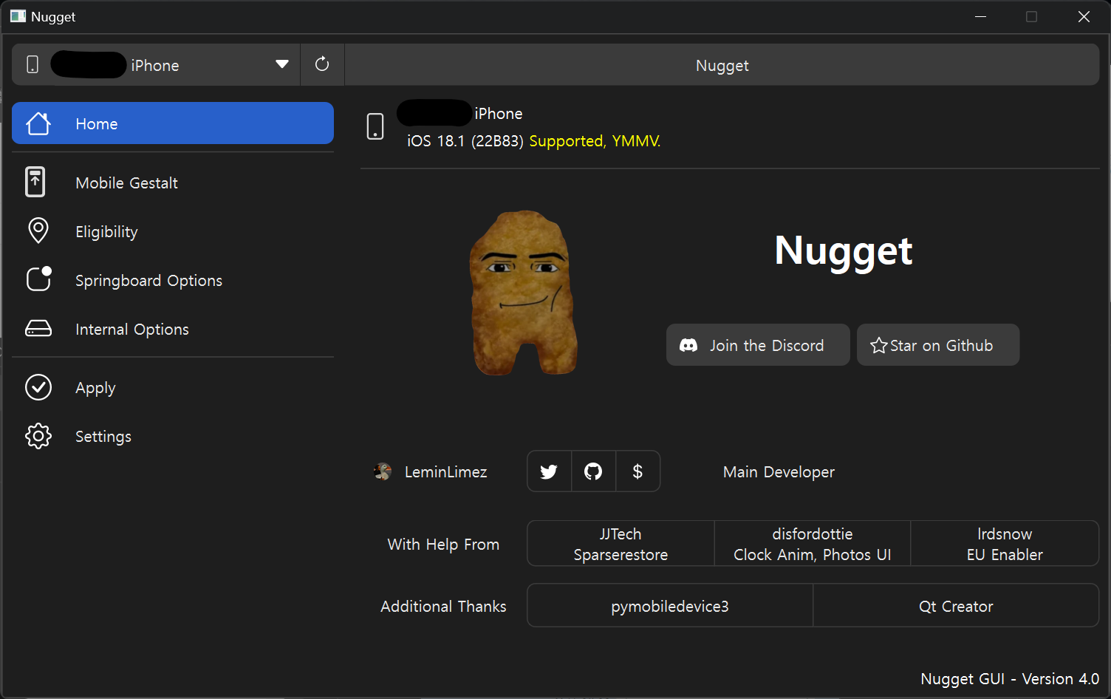
Task: Click 'Nugget GUI - Version 4.0' text
Action: [x=1010, y=679]
